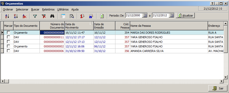229x93 pixels.
Task: Click the status date 21/12/2012 | 0
Action: click(x=213, y=9)
